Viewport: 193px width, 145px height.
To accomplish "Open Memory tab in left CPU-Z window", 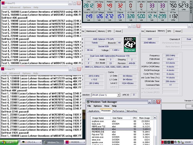I will [x=101, y=31].
